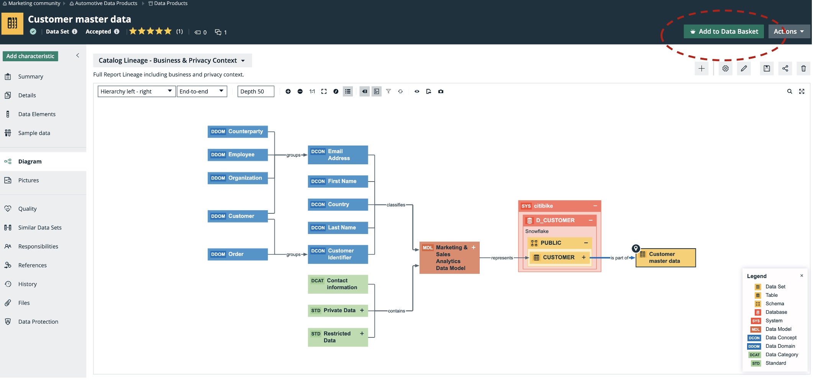
Task: Take a diagram snapshot with camera icon
Action: pyautogui.click(x=441, y=92)
